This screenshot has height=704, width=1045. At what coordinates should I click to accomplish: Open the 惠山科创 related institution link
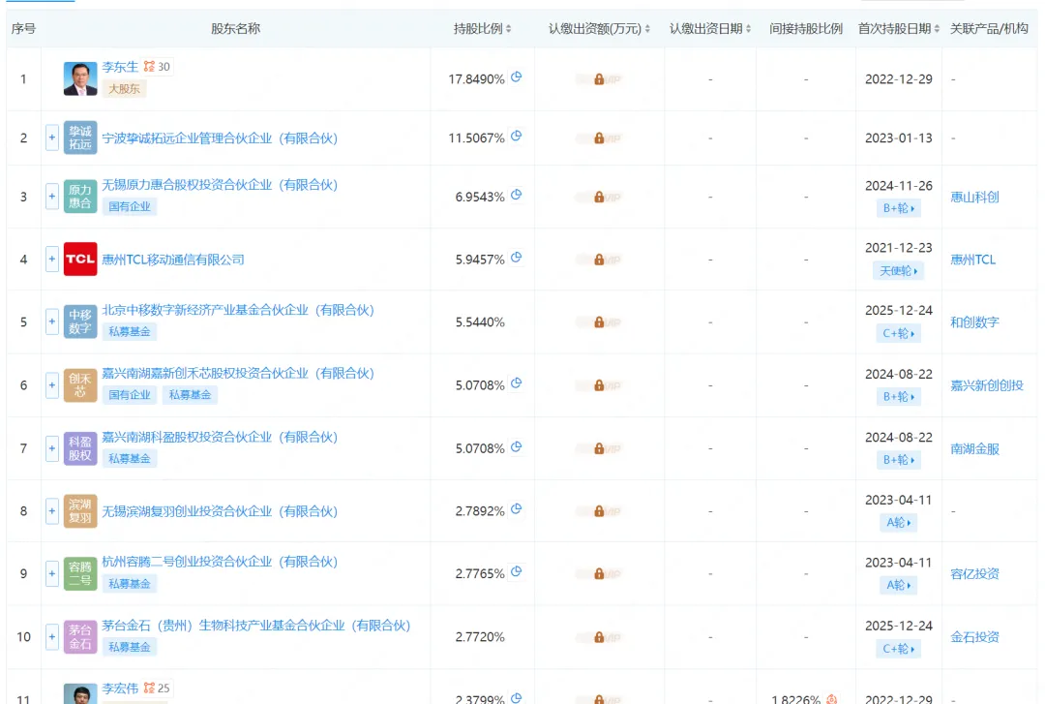click(x=974, y=197)
